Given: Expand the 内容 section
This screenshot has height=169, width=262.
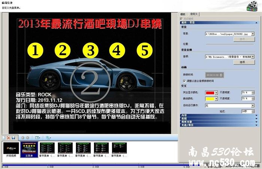Looking at the screenshot, I should [x=220, y=115].
